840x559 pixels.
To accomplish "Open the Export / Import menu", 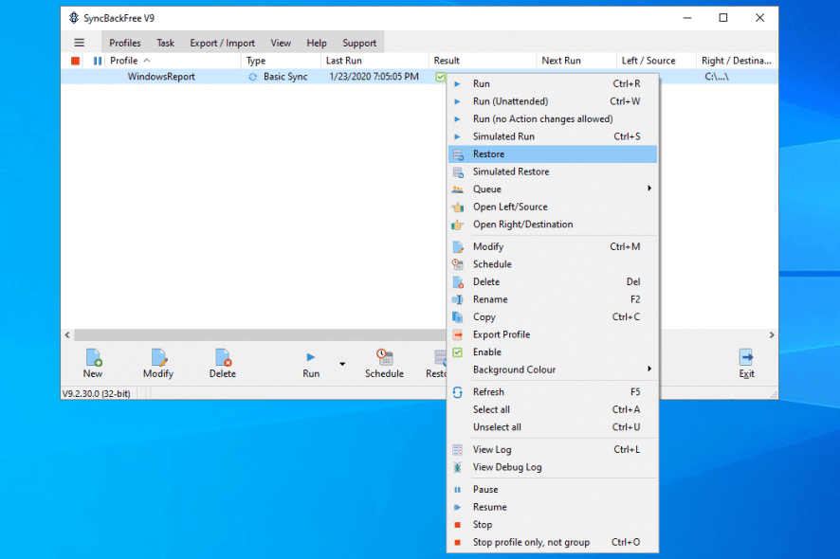I will click(x=222, y=43).
